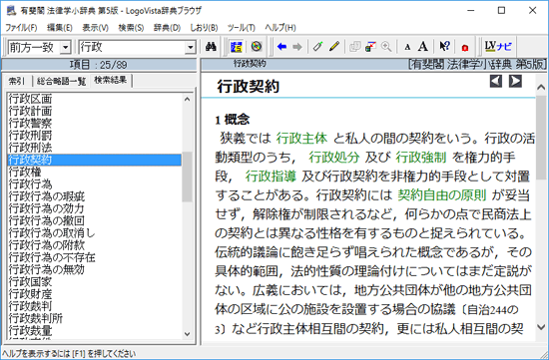The width and height of the screenshot is (549, 360).
Task: Open the しおり(B) menu
Action: tap(204, 28)
